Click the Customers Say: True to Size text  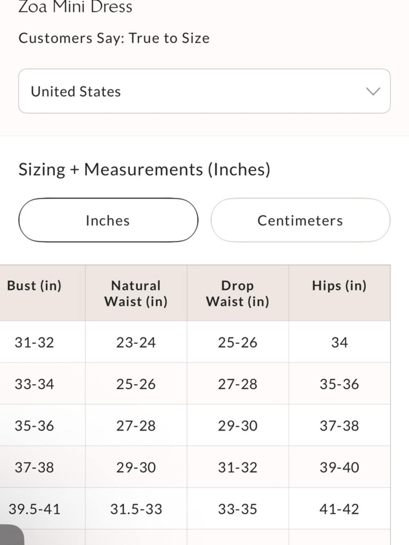click(114, 38)
